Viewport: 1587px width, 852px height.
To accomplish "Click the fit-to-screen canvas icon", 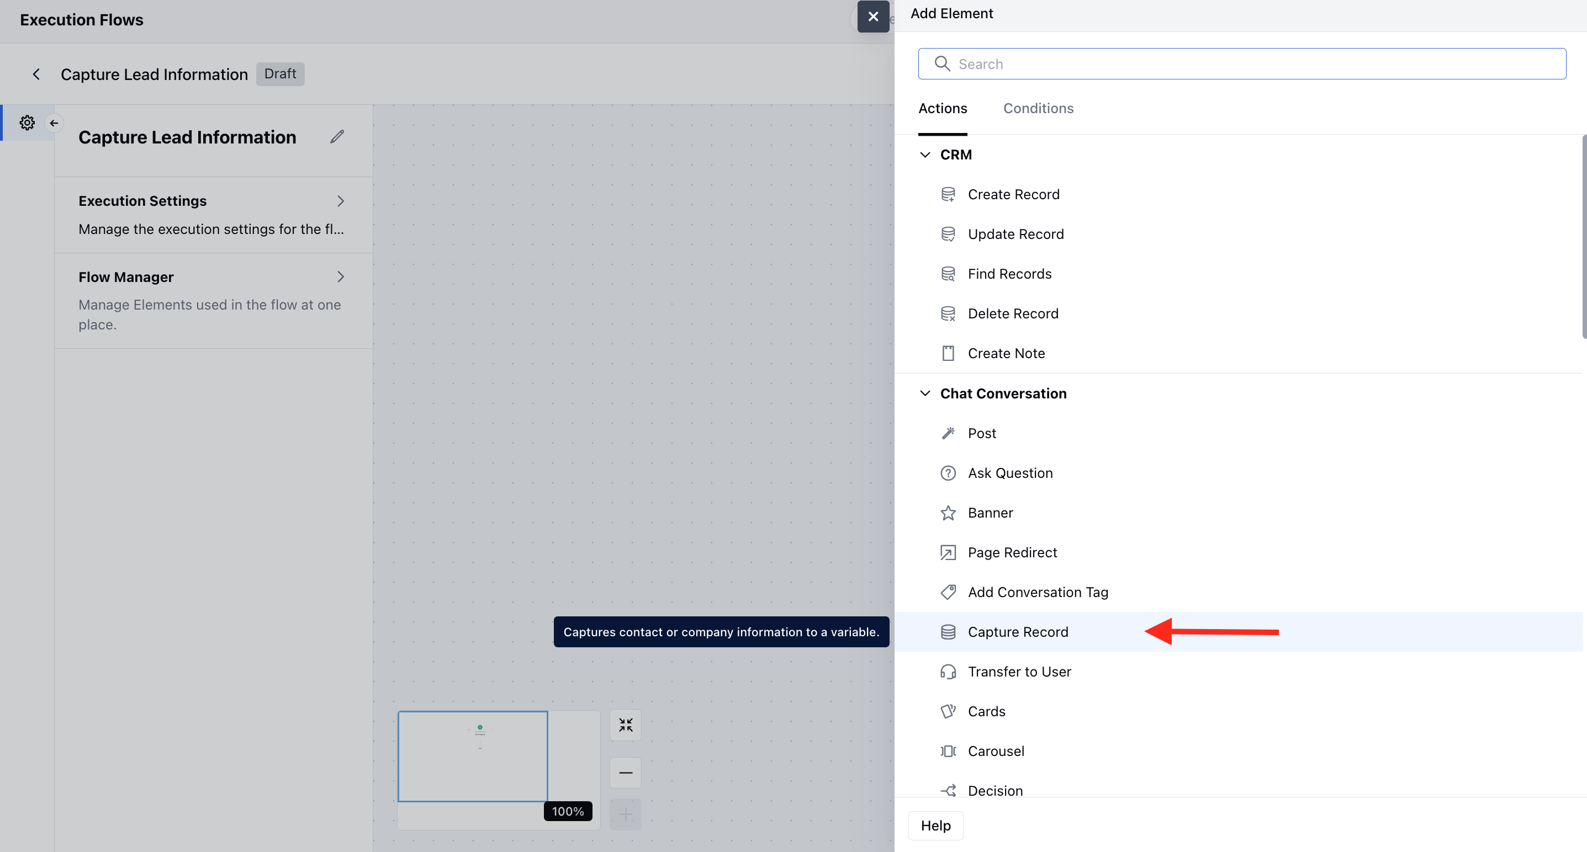I will pyautogui.click(x=625, y=725).
